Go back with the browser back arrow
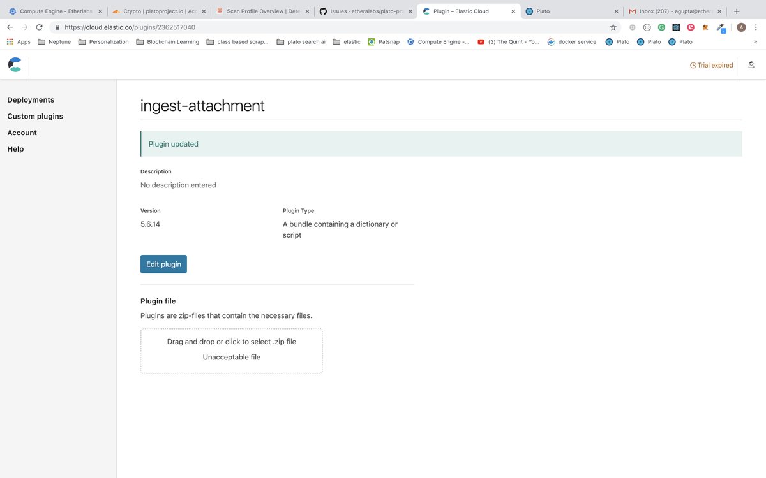766x478 pixels. tap(10, 27)
